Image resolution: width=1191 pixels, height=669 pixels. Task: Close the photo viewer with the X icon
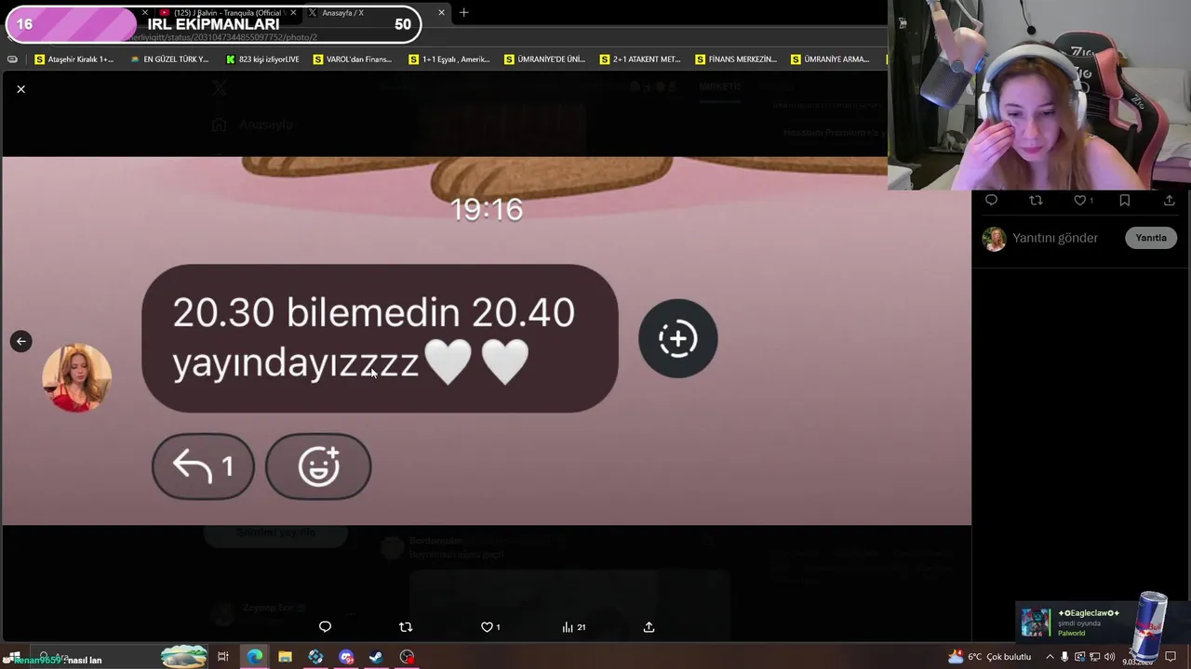pos(20,89)
